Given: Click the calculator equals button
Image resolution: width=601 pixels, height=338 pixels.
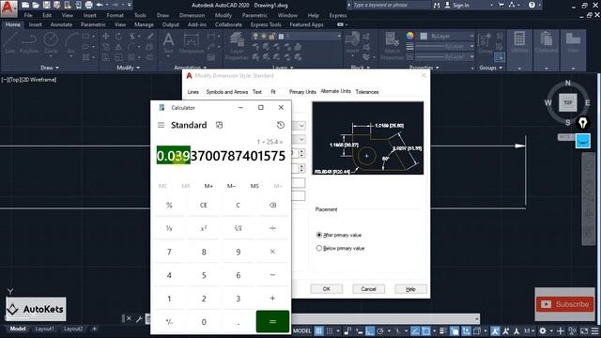Looking at the screenshot, I should pos(272,321).
